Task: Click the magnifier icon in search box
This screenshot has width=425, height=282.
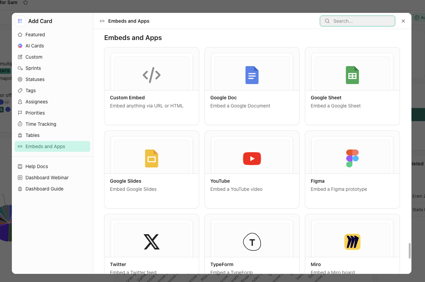Action: tap(327, 21)
